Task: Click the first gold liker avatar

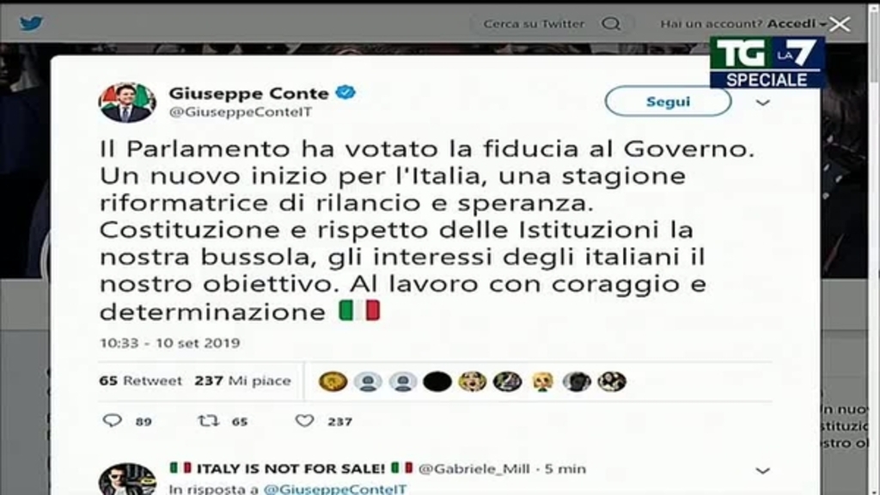Action: click(x=333, y=381)
